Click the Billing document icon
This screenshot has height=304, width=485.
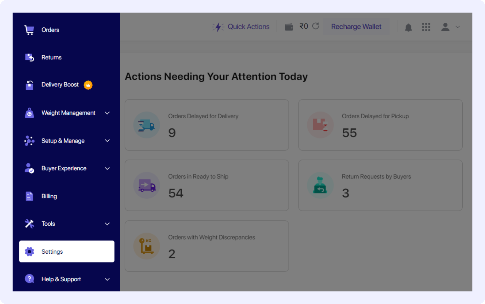(x=29, y=196)
